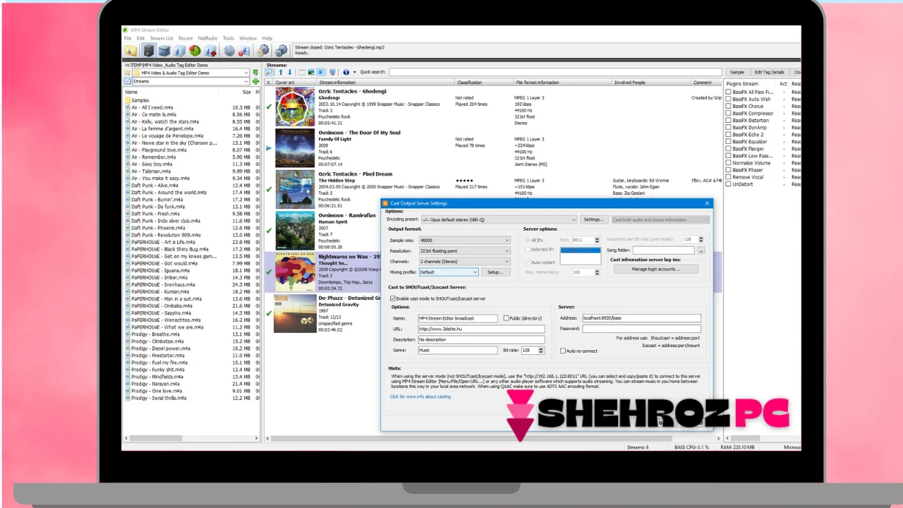Click the blue box toolbar icon
This screenshot has width=903, height=508.
tap(164, 50)
